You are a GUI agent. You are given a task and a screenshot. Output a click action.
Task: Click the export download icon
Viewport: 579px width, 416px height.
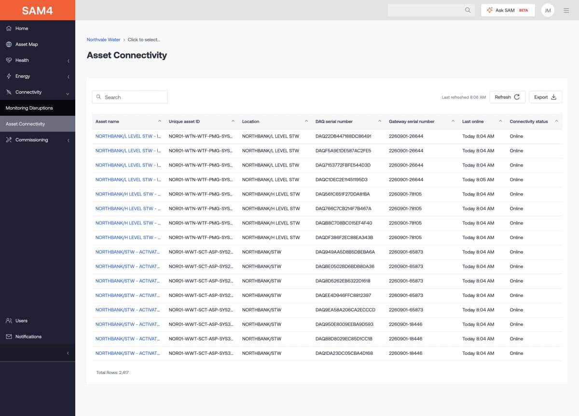click(x=553, y=97)
